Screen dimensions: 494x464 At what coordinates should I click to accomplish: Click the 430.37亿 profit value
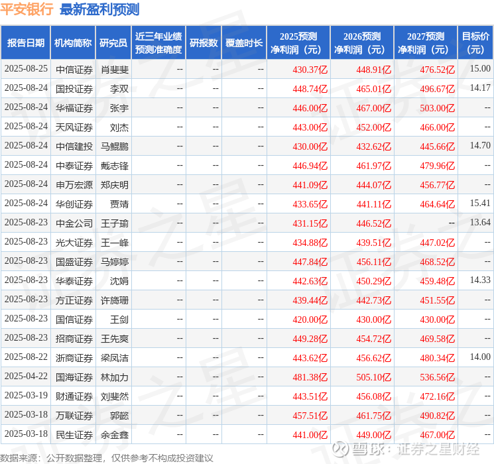pos(310,70)
